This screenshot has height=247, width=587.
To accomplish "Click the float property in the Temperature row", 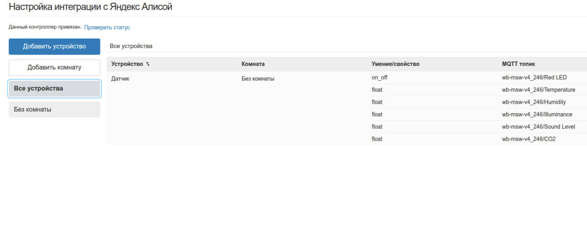I will pyautogui.click(x=377, y=90).
